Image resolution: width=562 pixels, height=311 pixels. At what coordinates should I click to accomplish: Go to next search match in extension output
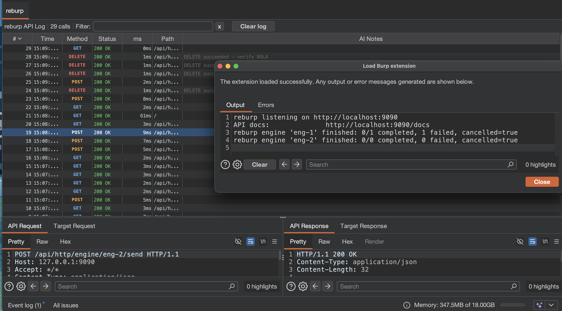pyautogui.click(x=297, y=164)
